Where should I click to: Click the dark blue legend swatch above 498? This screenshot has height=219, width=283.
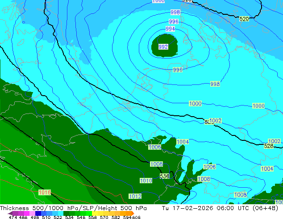(38, 213)
